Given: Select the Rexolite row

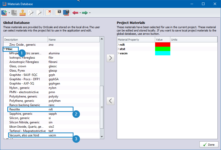Looking at the screenshot, I should tap(52, 109).
